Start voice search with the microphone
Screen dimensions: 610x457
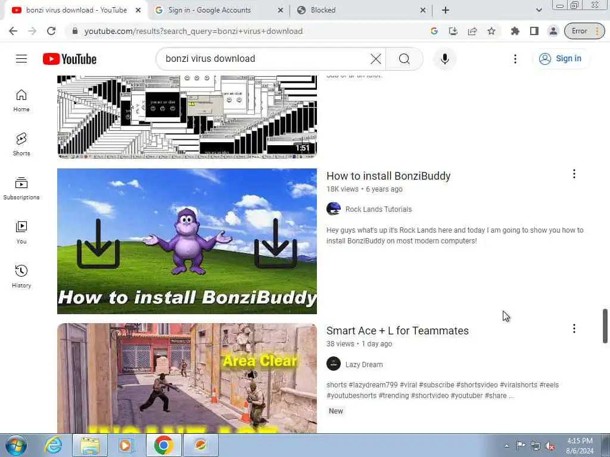444,59
